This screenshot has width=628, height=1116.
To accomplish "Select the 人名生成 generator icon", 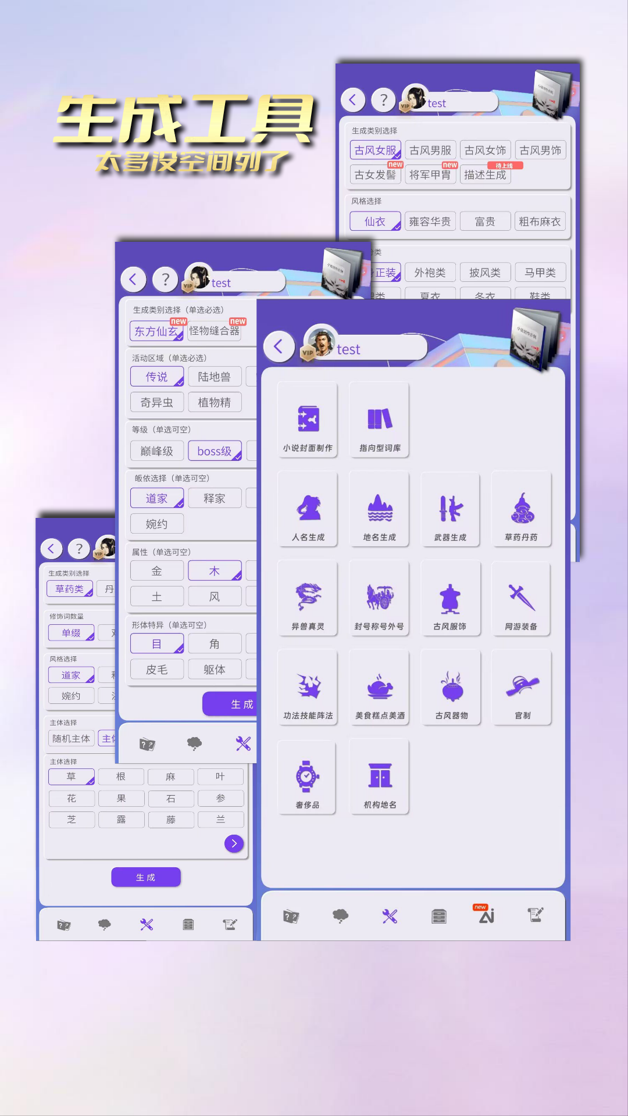I will pos(308,510).
